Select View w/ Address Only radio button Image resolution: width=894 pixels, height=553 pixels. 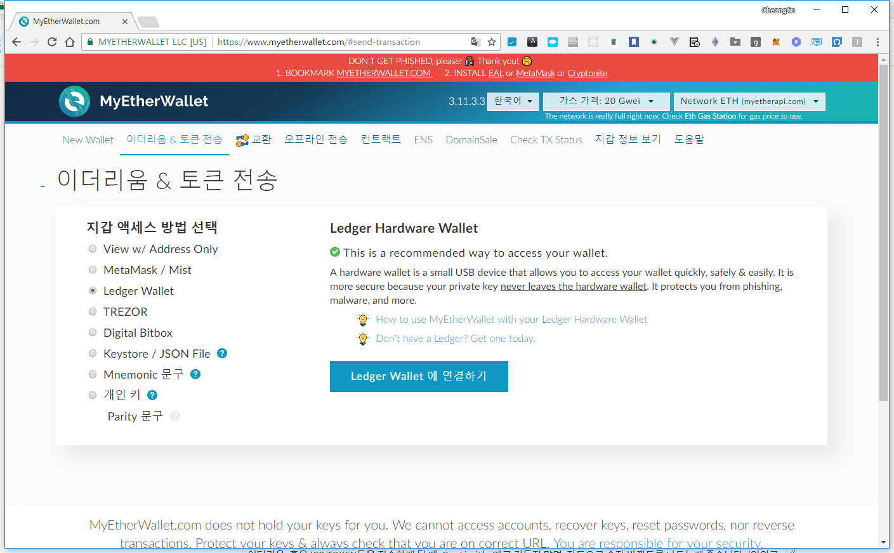coord(93,249)
